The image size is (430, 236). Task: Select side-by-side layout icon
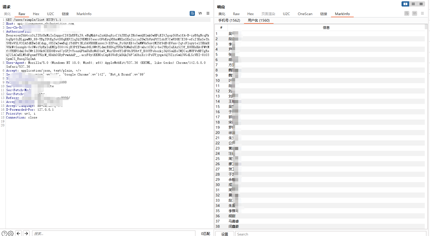[x=405, y=4]
